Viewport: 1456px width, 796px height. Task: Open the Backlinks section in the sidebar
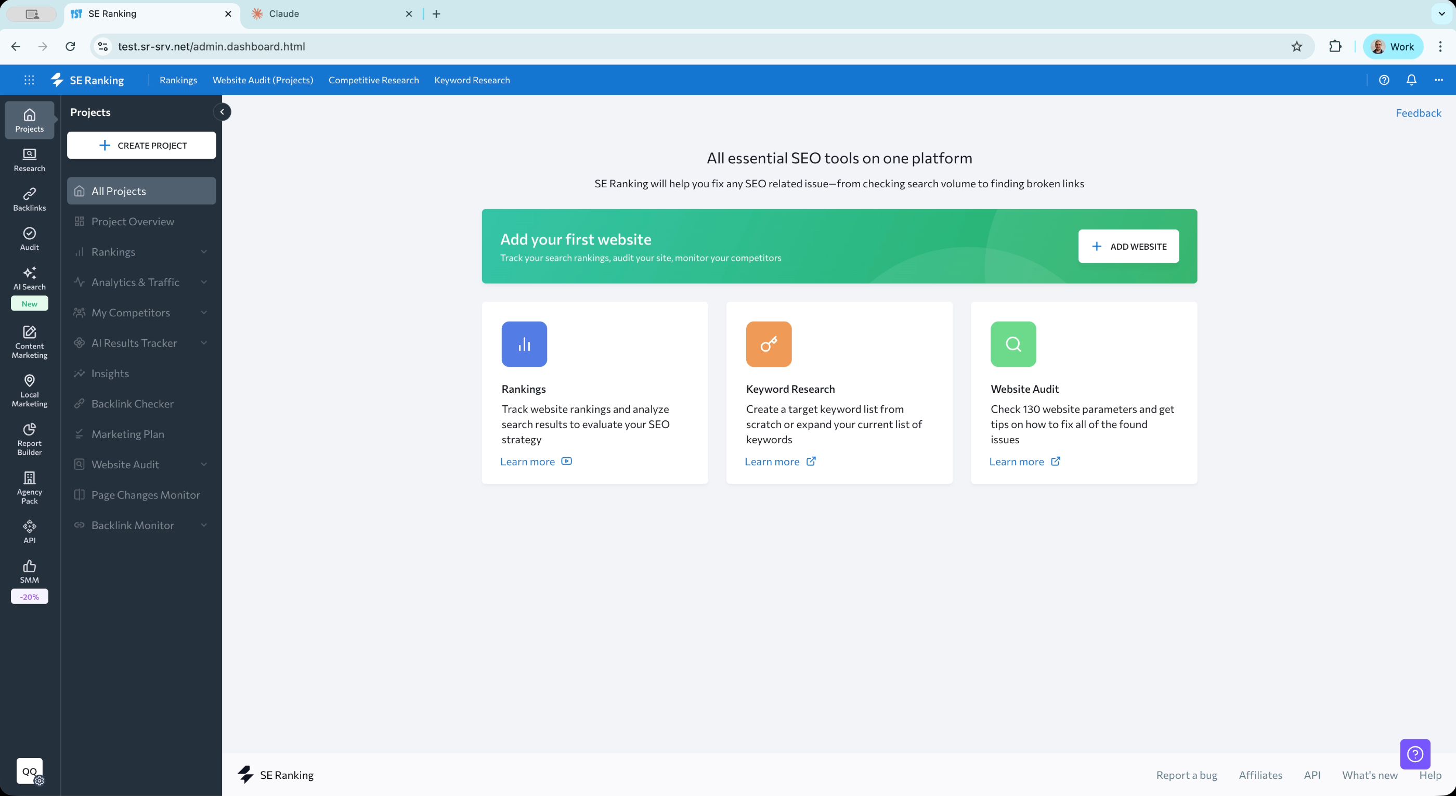coord(30,200)
